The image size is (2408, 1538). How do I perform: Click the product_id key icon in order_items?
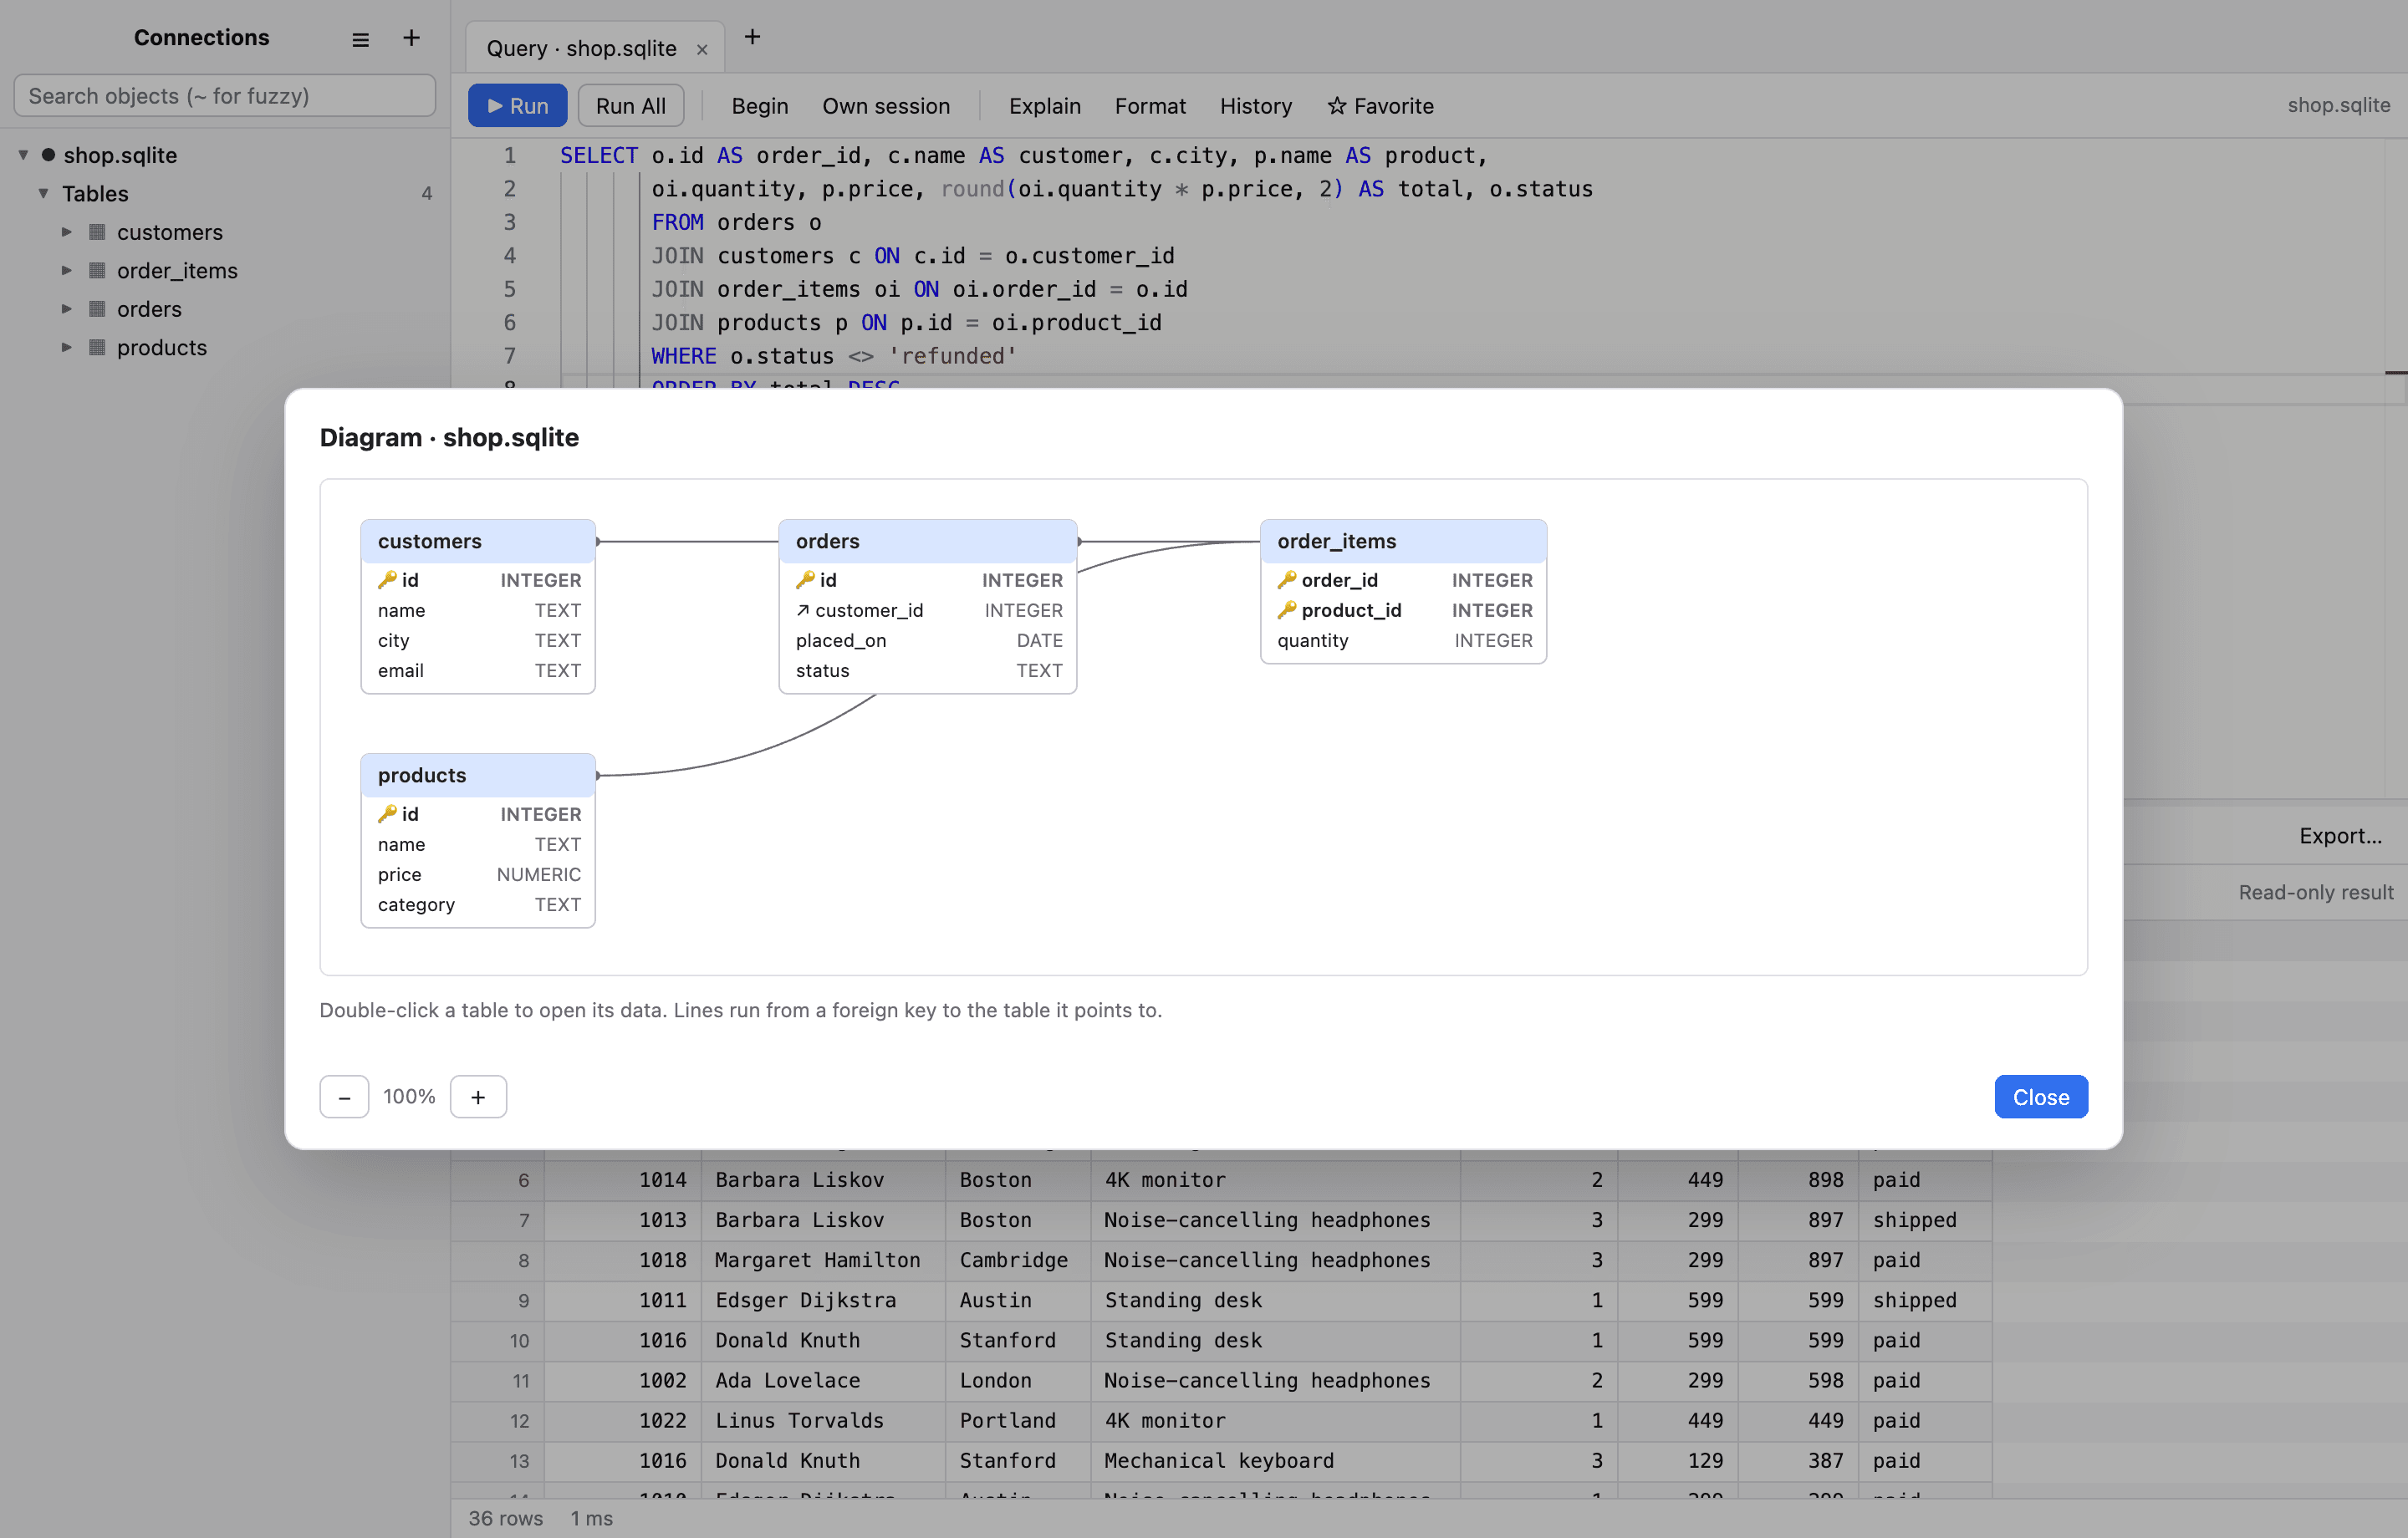pos(1287,610)
